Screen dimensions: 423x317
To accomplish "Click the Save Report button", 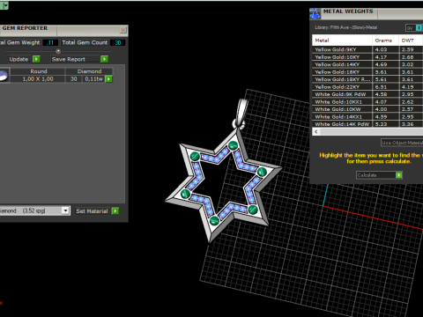I will coord(76,59).
